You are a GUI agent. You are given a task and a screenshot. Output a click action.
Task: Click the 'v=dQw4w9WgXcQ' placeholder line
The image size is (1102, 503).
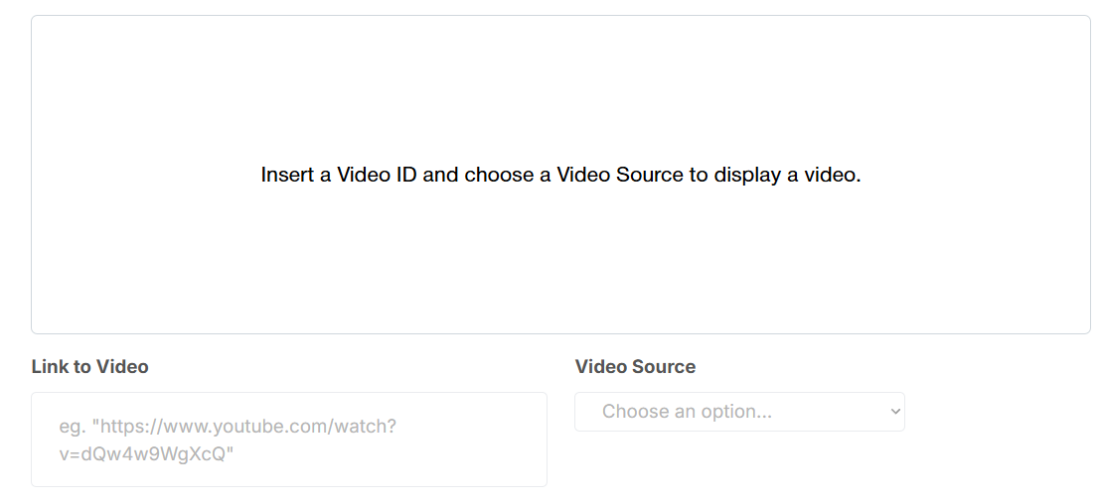146,453
